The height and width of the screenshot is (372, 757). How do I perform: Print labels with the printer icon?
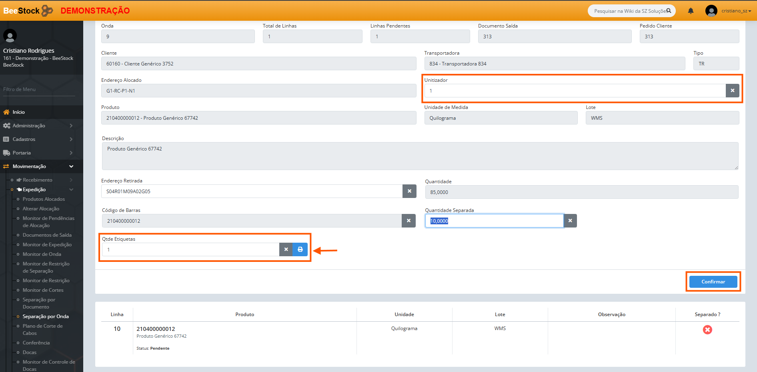[300, 249]
